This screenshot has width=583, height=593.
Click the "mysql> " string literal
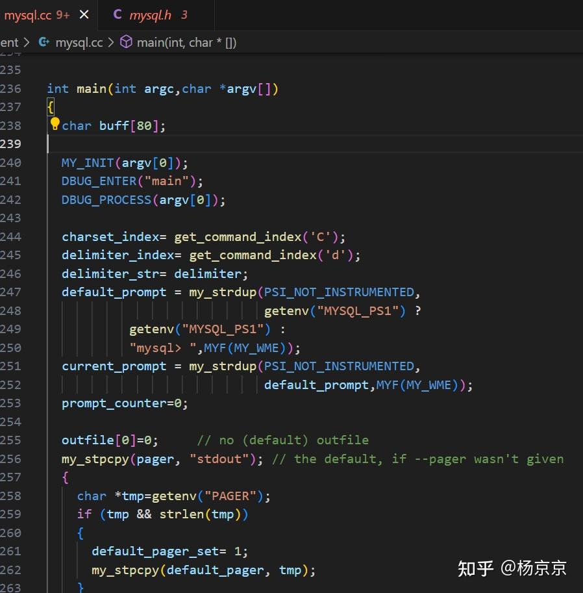[x=162, y=348]
